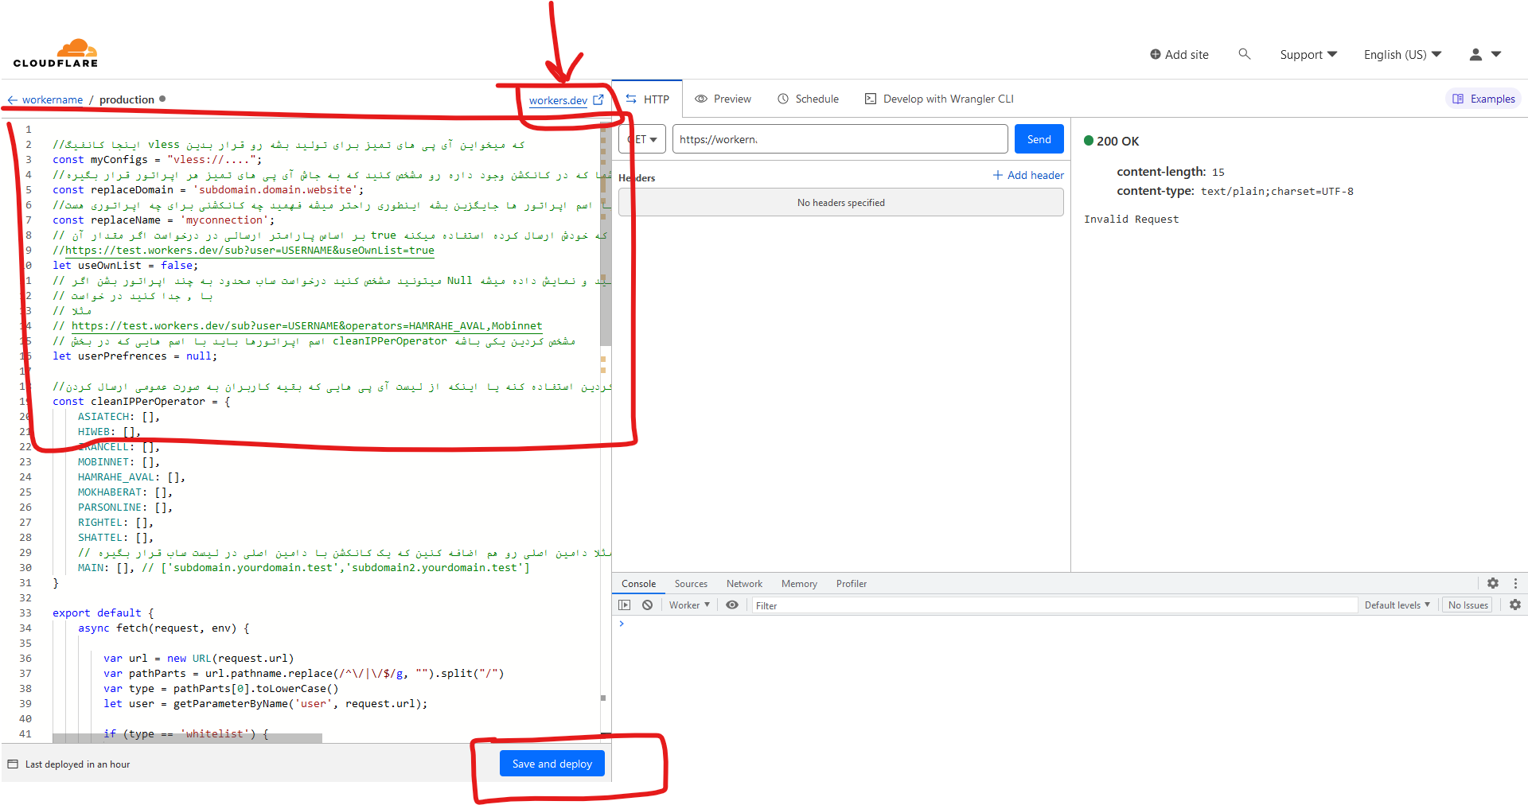Image resolution: width=1528 pixels, height=805 pixels.
Task: Clear the console using the circle-slash icon
Action: (x=647, y=605)
